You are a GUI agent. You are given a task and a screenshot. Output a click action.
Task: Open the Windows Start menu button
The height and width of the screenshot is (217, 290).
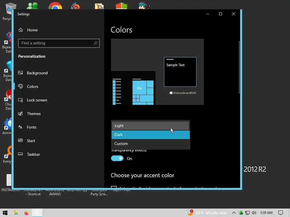tap(5, 213)
